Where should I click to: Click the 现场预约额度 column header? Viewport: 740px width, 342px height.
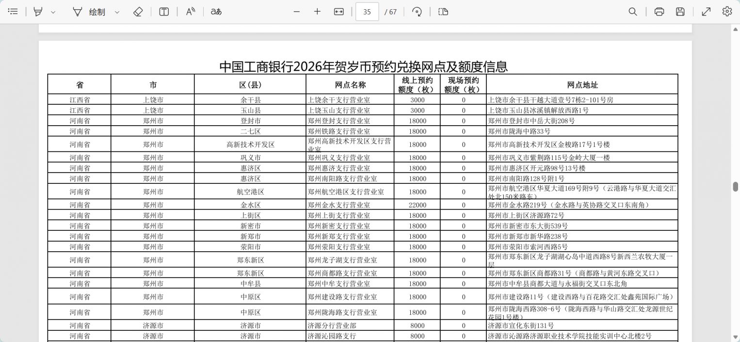point(463,84)
